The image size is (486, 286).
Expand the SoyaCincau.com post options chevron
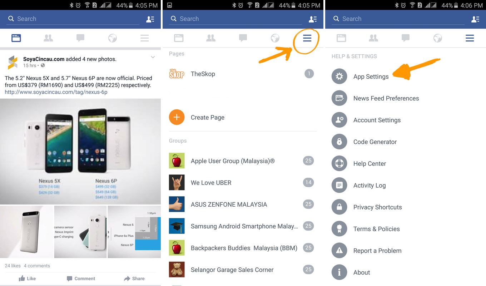point(153,57)
